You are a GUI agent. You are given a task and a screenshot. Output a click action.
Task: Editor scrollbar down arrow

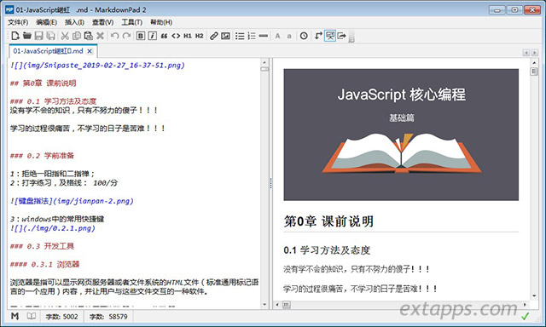tap(264, 304)
